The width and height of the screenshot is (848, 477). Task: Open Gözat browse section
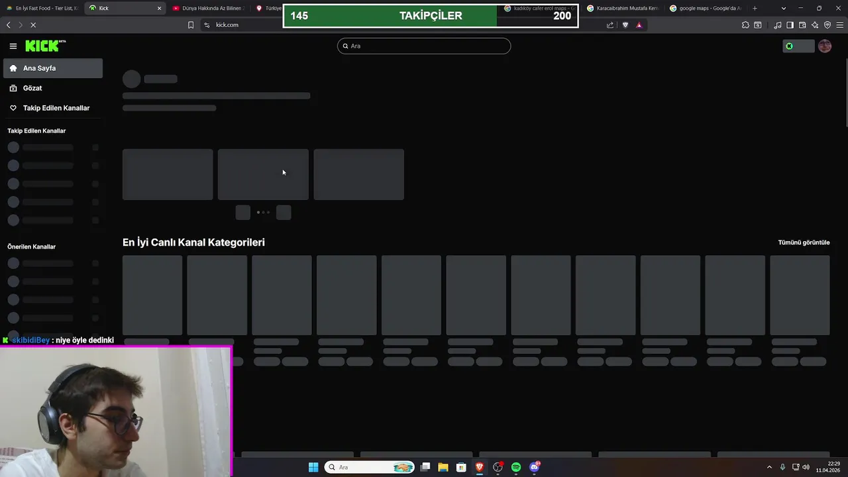pos(53,88)
